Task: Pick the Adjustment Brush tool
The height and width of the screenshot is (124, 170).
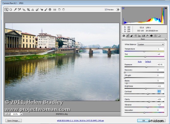Action: coord(46,10)
